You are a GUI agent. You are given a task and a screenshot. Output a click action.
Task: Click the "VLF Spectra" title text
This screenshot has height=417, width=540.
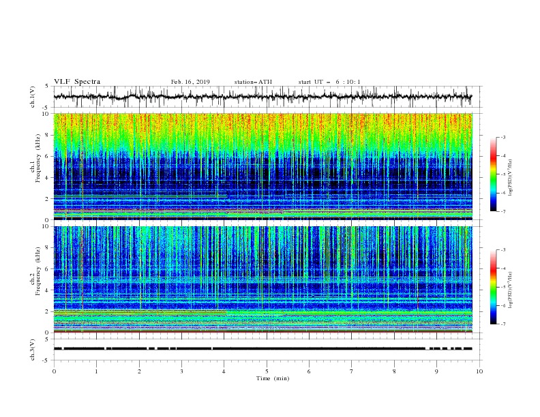click(x=77, y=82)
